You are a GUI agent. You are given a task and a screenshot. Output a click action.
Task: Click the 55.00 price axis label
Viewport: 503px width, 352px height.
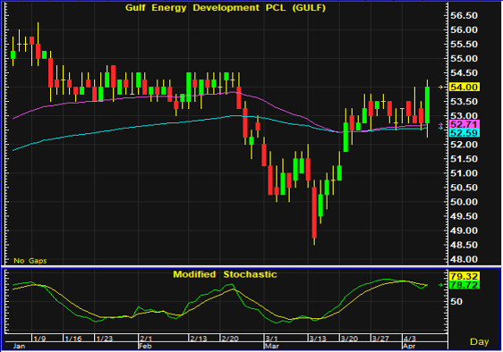[x=464, y=59]
